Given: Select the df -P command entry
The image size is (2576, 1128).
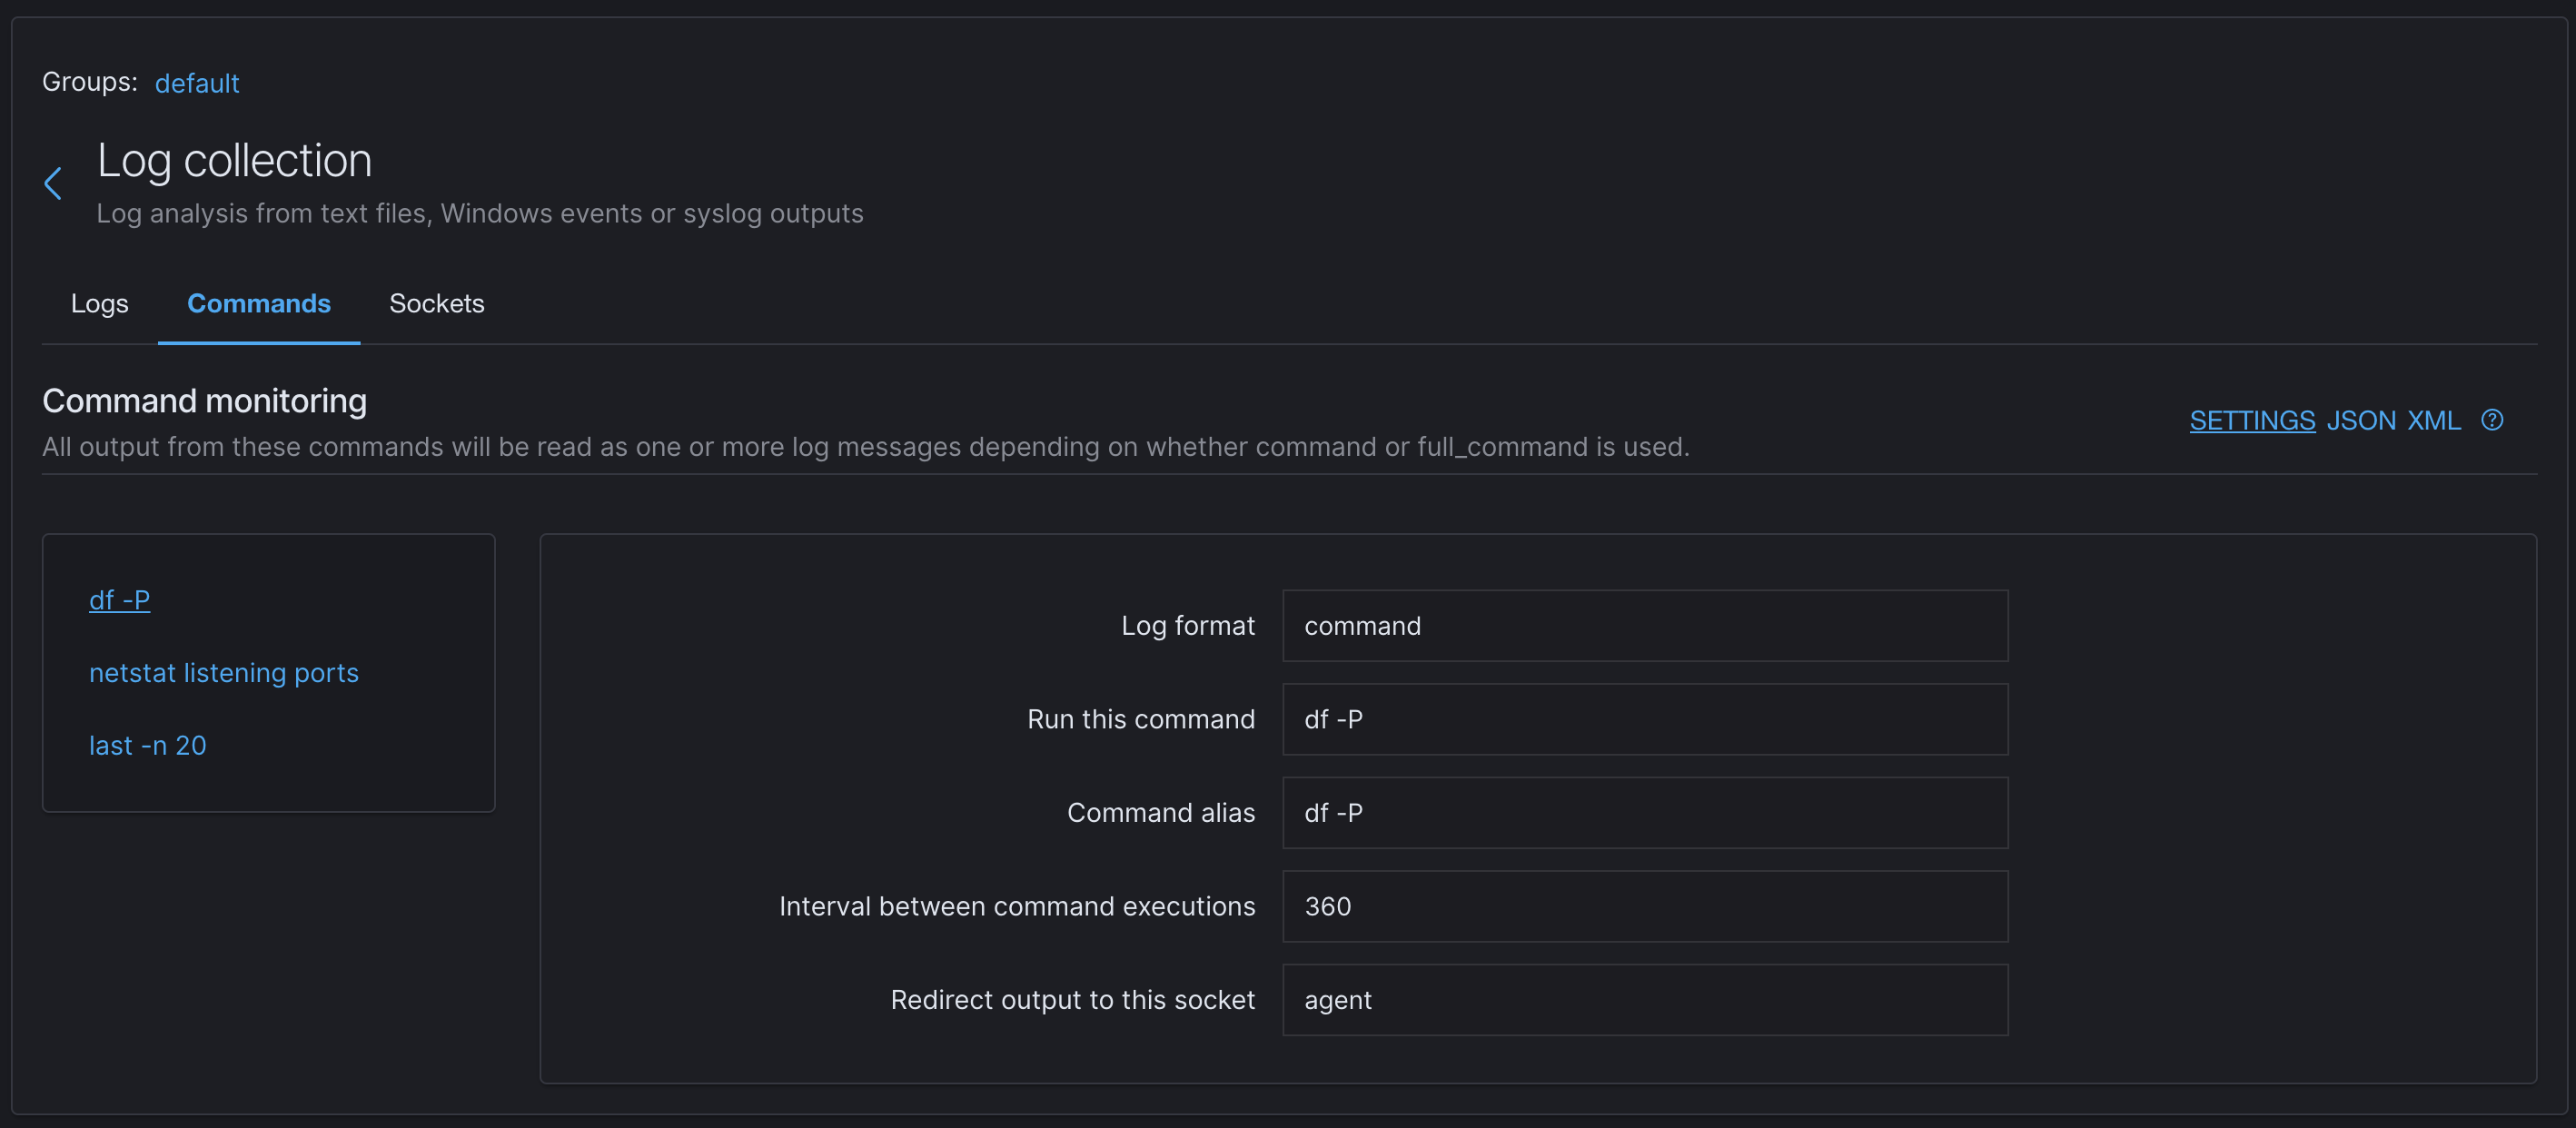Looking at the screenshot, I should click(x=120, y=600).
